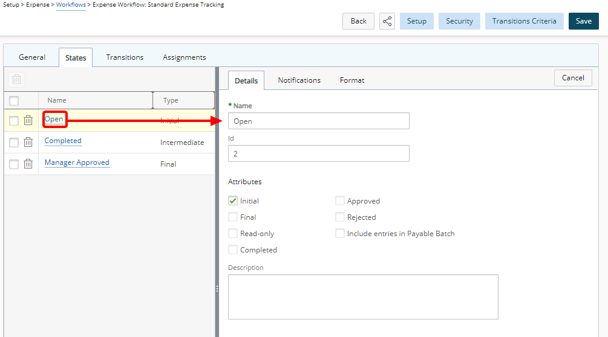Image resolution: width=608 pixels, height=337 pixels.
Task: Click the toolbar trash icon above the list
Action: coord(17,79)
